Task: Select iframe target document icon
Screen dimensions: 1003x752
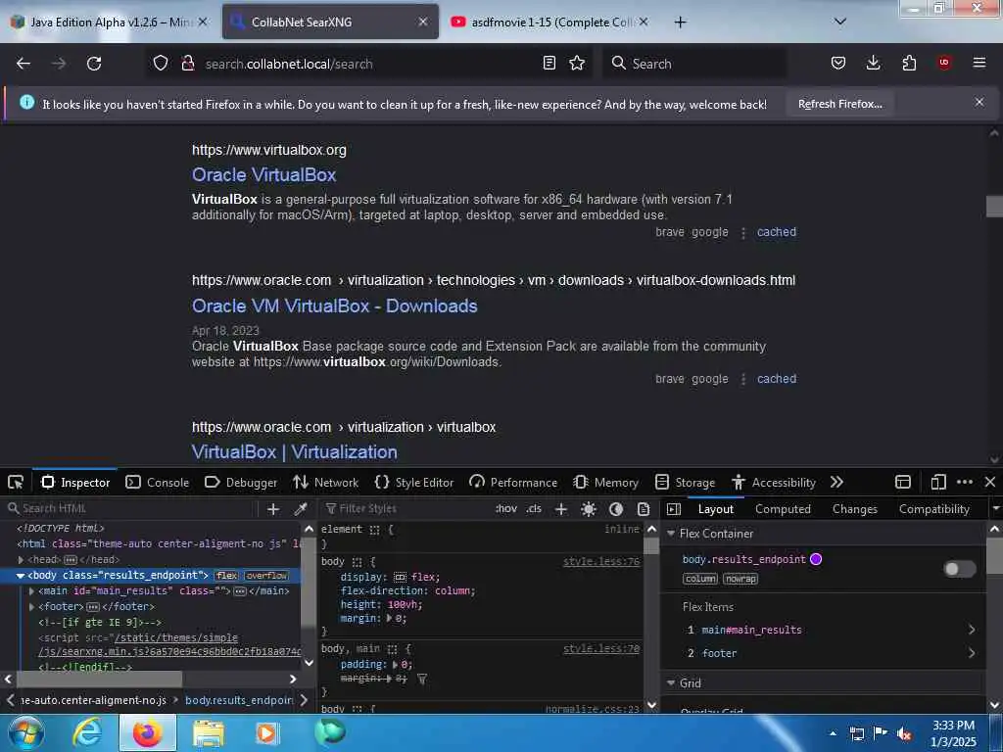Action: pyautogui.click(x=903, y=483)
